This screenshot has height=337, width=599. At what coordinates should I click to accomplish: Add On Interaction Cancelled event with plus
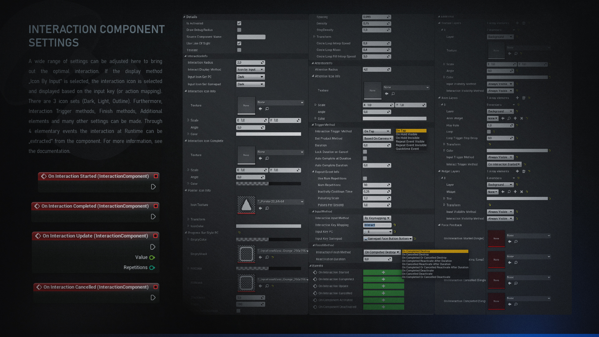(383, 293)
